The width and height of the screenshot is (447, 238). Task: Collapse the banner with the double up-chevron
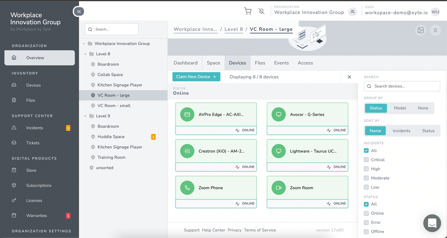435,30
